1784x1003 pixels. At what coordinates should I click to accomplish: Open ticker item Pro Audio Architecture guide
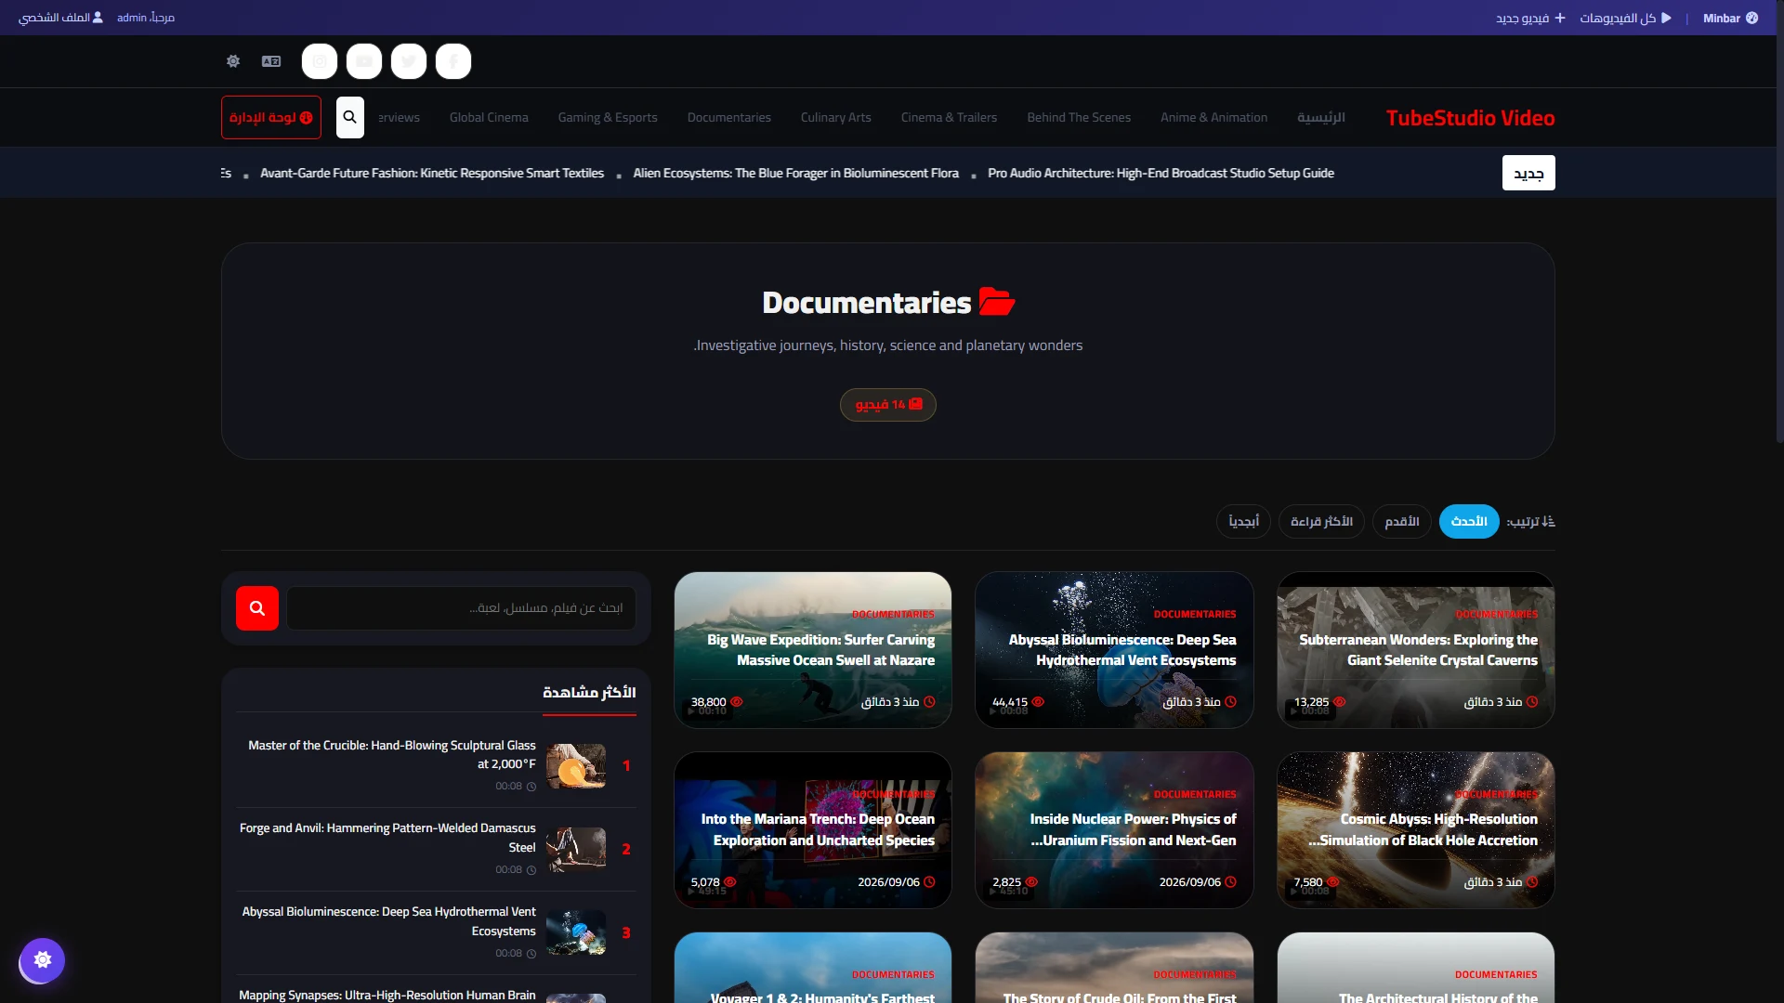point(1161,173)
